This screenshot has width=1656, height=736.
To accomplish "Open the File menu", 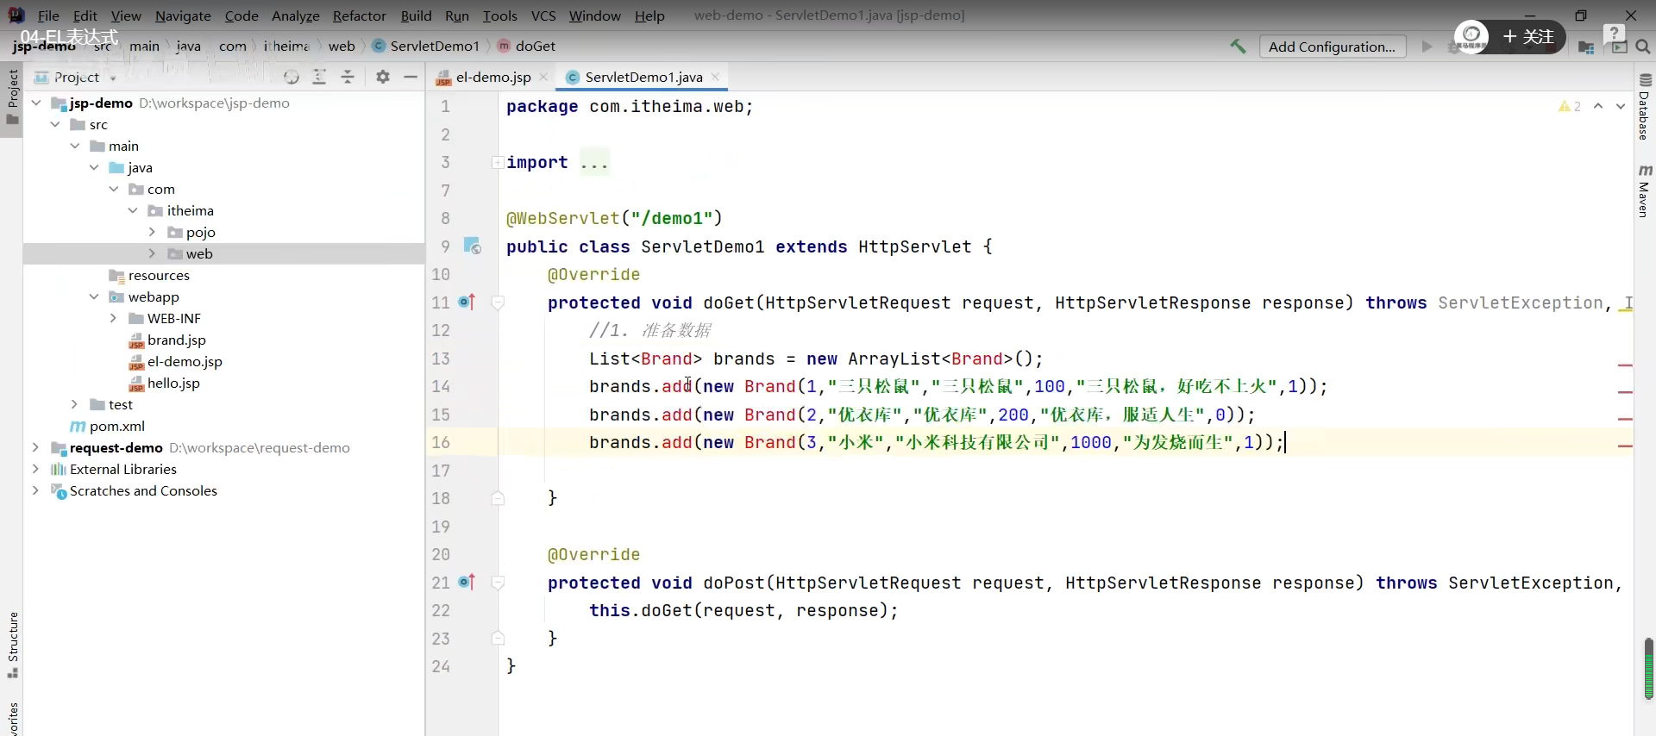I will point(48,16).
